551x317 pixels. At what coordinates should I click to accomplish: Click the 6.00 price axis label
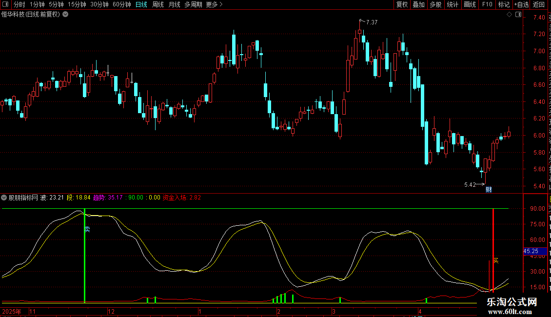pyautogui.click(x=539, y=135)
